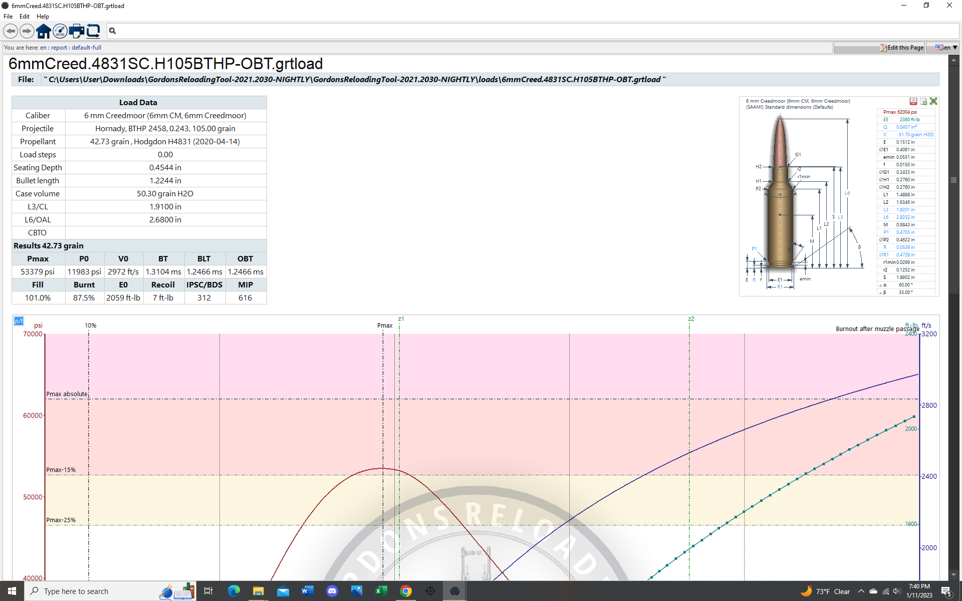962x601 pixels.
Task: Show hidden system tray icons chevron
Action: pyautogui.click(x=861, y=591)
